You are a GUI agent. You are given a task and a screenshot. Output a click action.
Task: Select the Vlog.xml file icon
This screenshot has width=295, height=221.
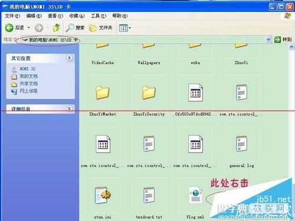[x=195, y=195]
